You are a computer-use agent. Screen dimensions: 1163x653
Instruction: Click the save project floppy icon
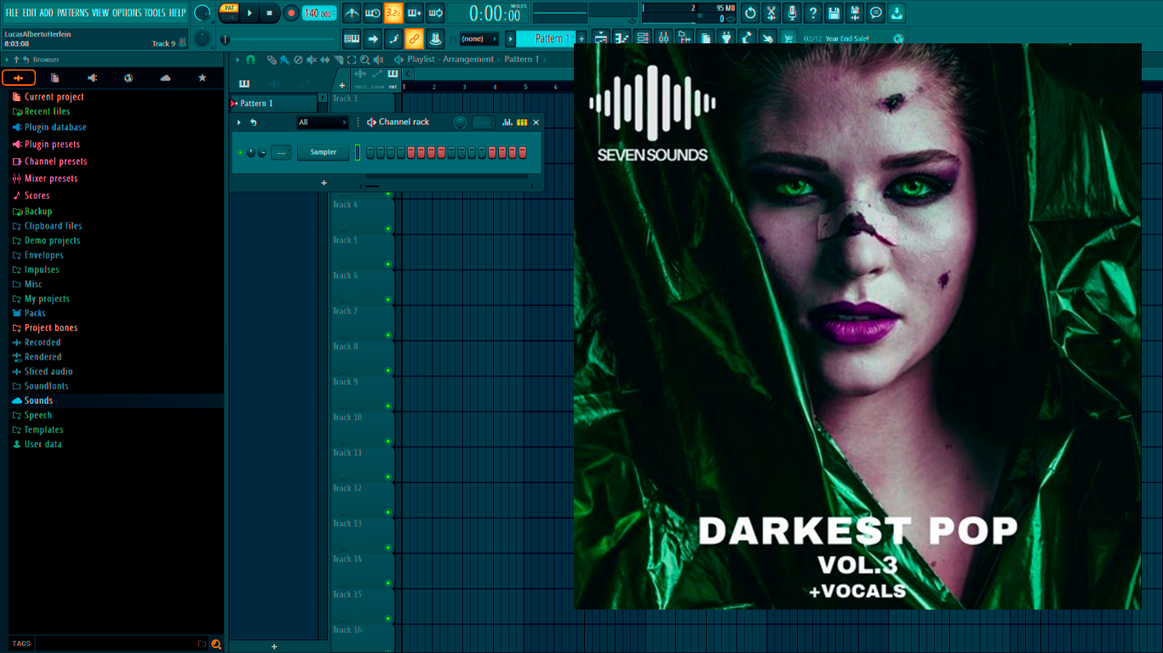[x=834, y=13]
